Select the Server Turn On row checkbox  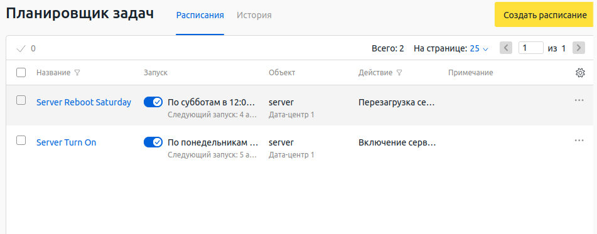[21, 141]
